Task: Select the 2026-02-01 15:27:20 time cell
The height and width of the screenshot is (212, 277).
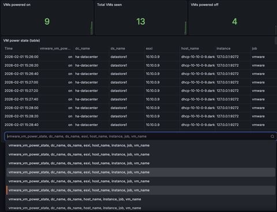Action: pos(21,91)
